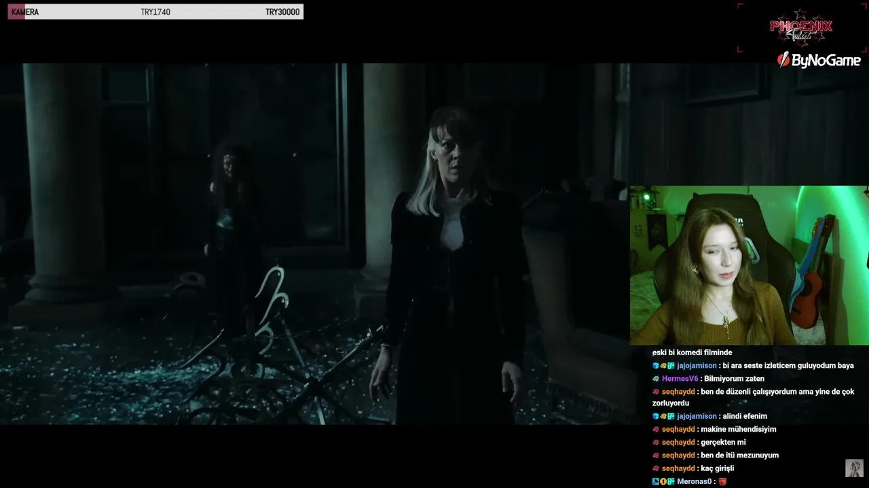Screen dimensions: 869x488
Task: Click the KAMERA donation goal progress bar
Action: coord(155,12)
